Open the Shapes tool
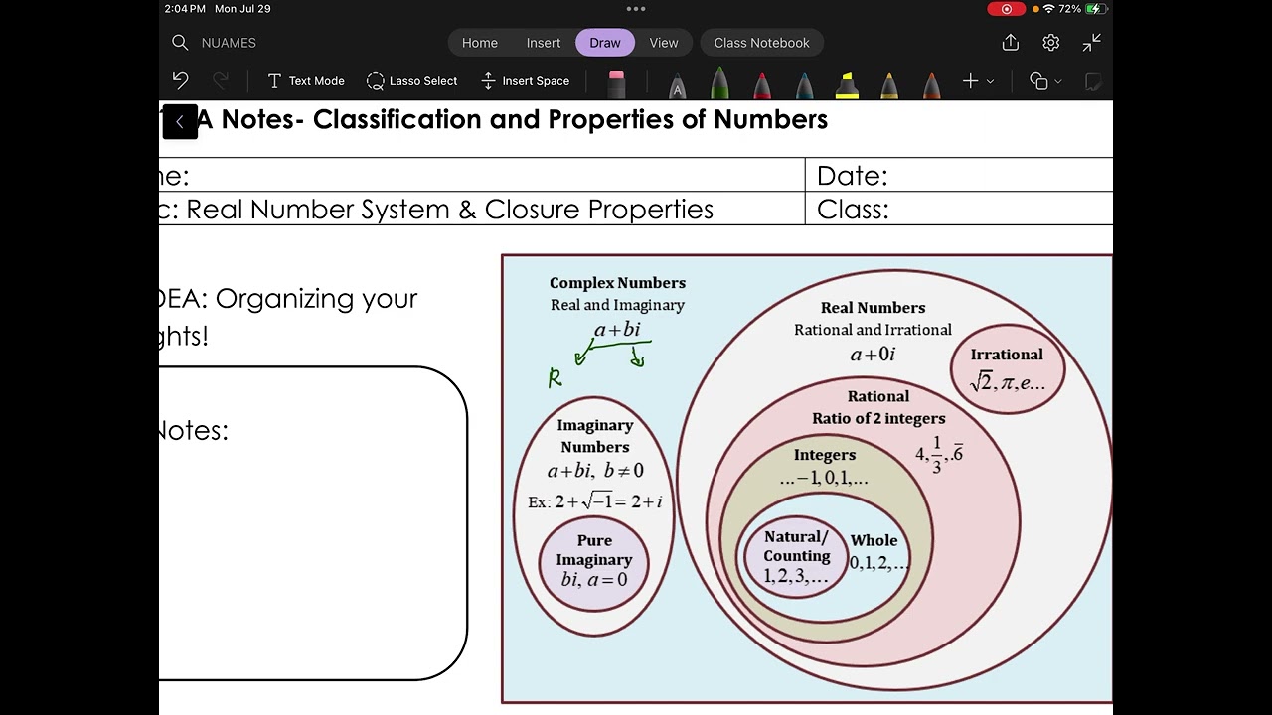 click(x=1038, y=81)
